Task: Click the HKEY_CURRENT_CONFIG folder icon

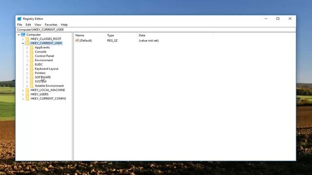Action: (x=27, y=99)
